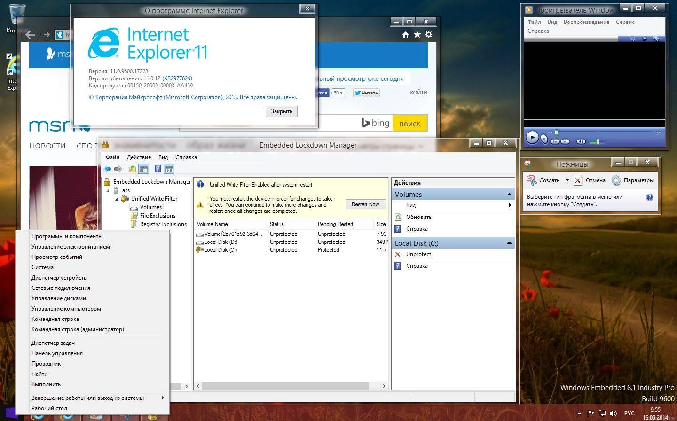The width and height of the screenshot is (677, 421).
Task: Click the Forward arrow in Lockdown Manager toolbar
Action: 118,169
